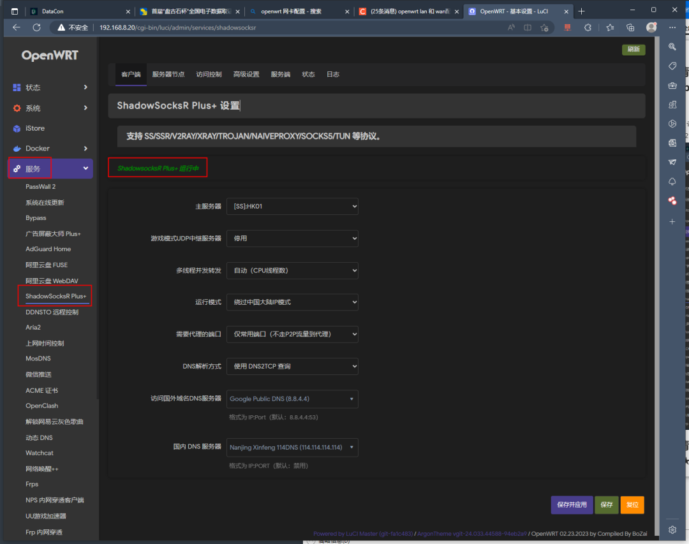Open the sidebar tools briefcase icon

pos(672,85)
